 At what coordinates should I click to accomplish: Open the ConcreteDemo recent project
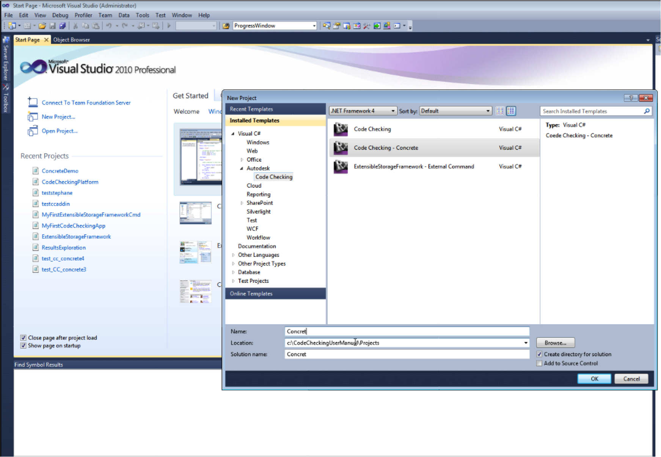tap(60, 171)
